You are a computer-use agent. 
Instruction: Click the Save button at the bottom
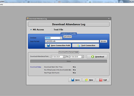[x=75, y=80]
